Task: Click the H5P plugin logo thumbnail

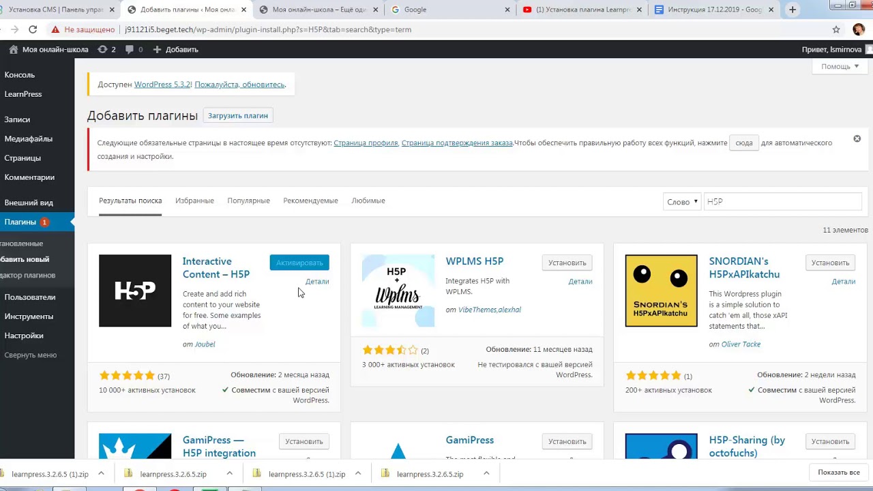Action: [135, 291]
